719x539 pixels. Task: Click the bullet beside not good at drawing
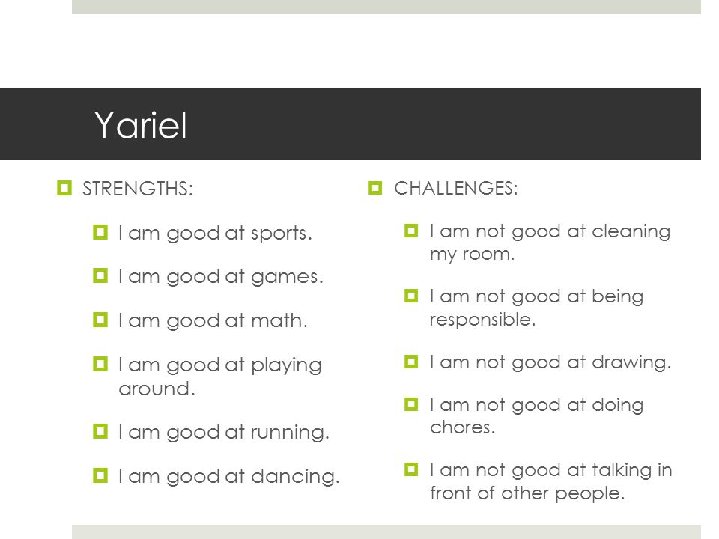point(411,362)
